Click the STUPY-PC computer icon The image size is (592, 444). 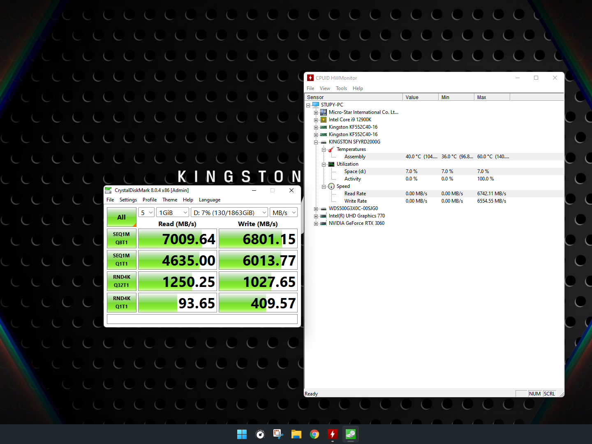coord(316,105)
